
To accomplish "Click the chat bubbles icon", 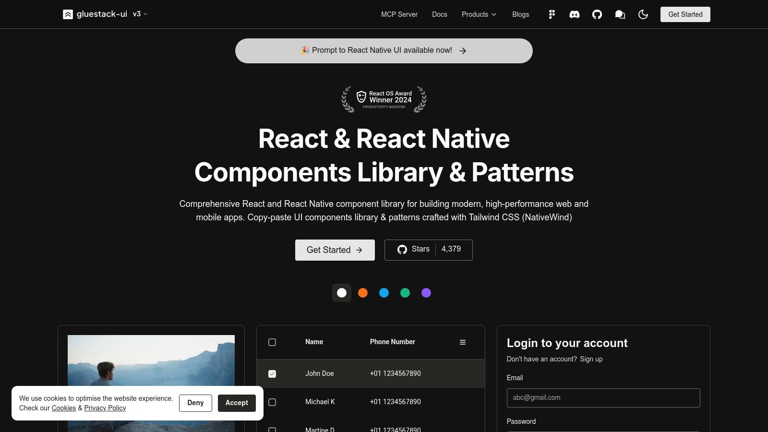I will coord(620,14).
